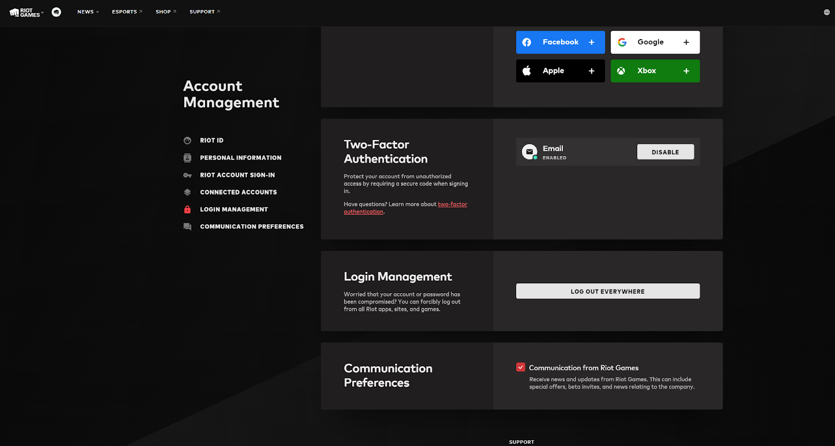Expand the News dropdown menu

(x=88, y=12)
